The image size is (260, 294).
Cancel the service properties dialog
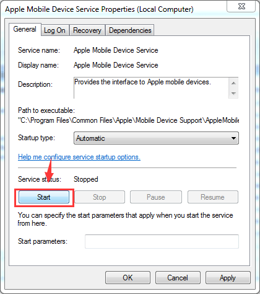coord(178,278)
